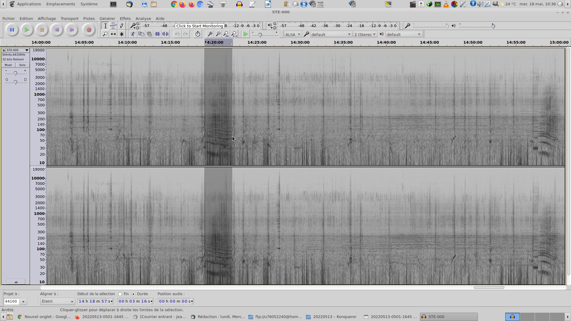571x321 pixels.
Task: Fit selection to window width
Action: (226, 34)
